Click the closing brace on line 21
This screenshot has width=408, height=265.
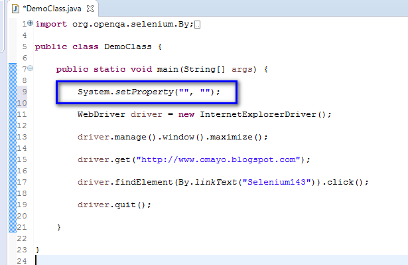click(x=59, y=227)
